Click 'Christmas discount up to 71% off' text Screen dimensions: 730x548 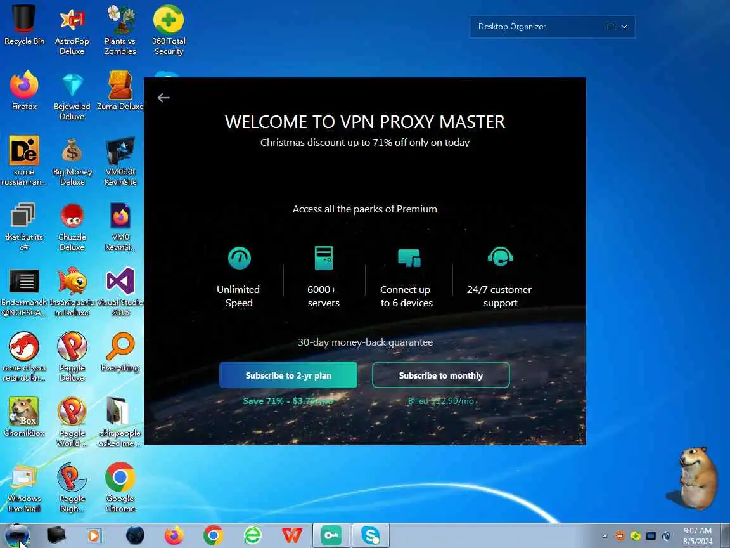(364, 143)
